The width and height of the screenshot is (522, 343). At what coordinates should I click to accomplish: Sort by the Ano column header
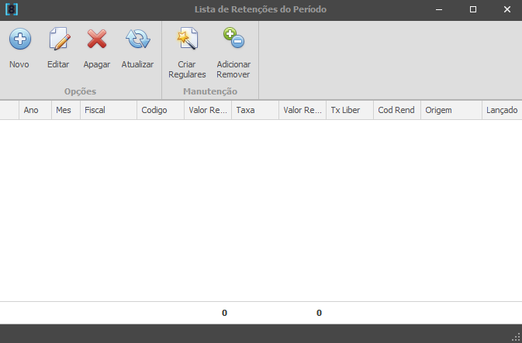pyautogui.click(x=35, y=111)
